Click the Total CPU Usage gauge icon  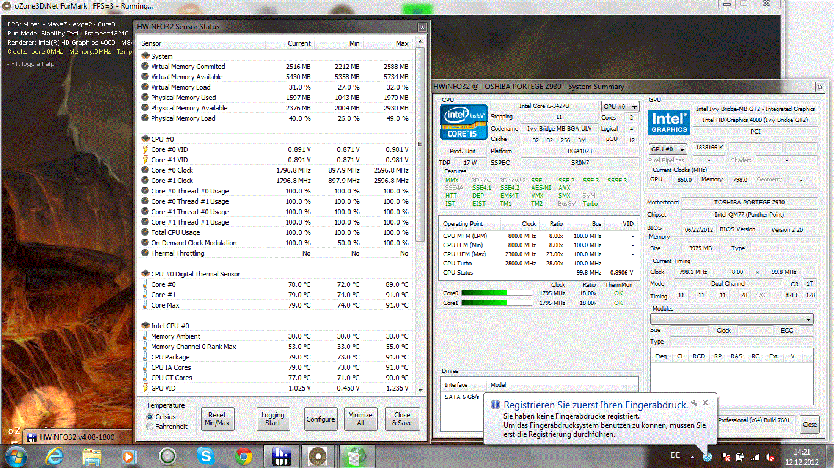pyautogui.click(x=145, y=232)
